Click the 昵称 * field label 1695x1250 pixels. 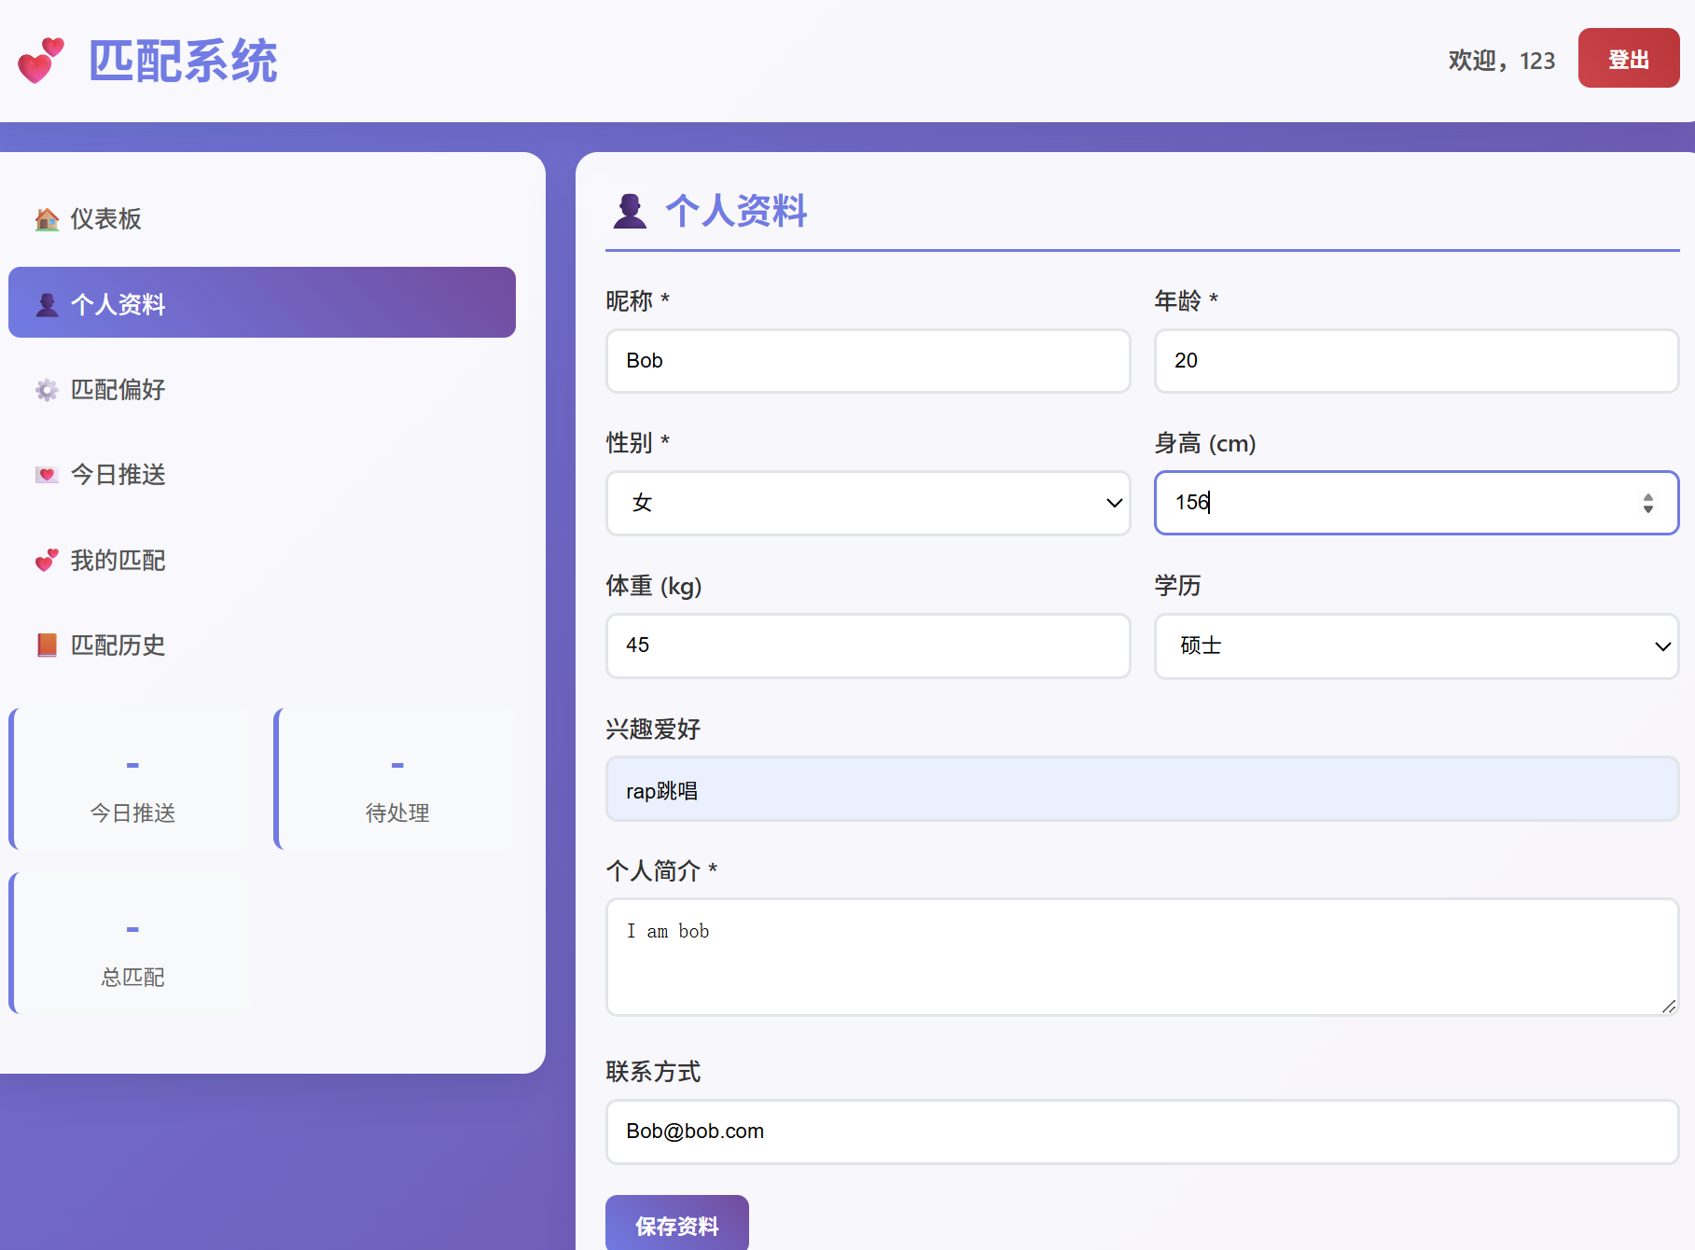point(638,300)
